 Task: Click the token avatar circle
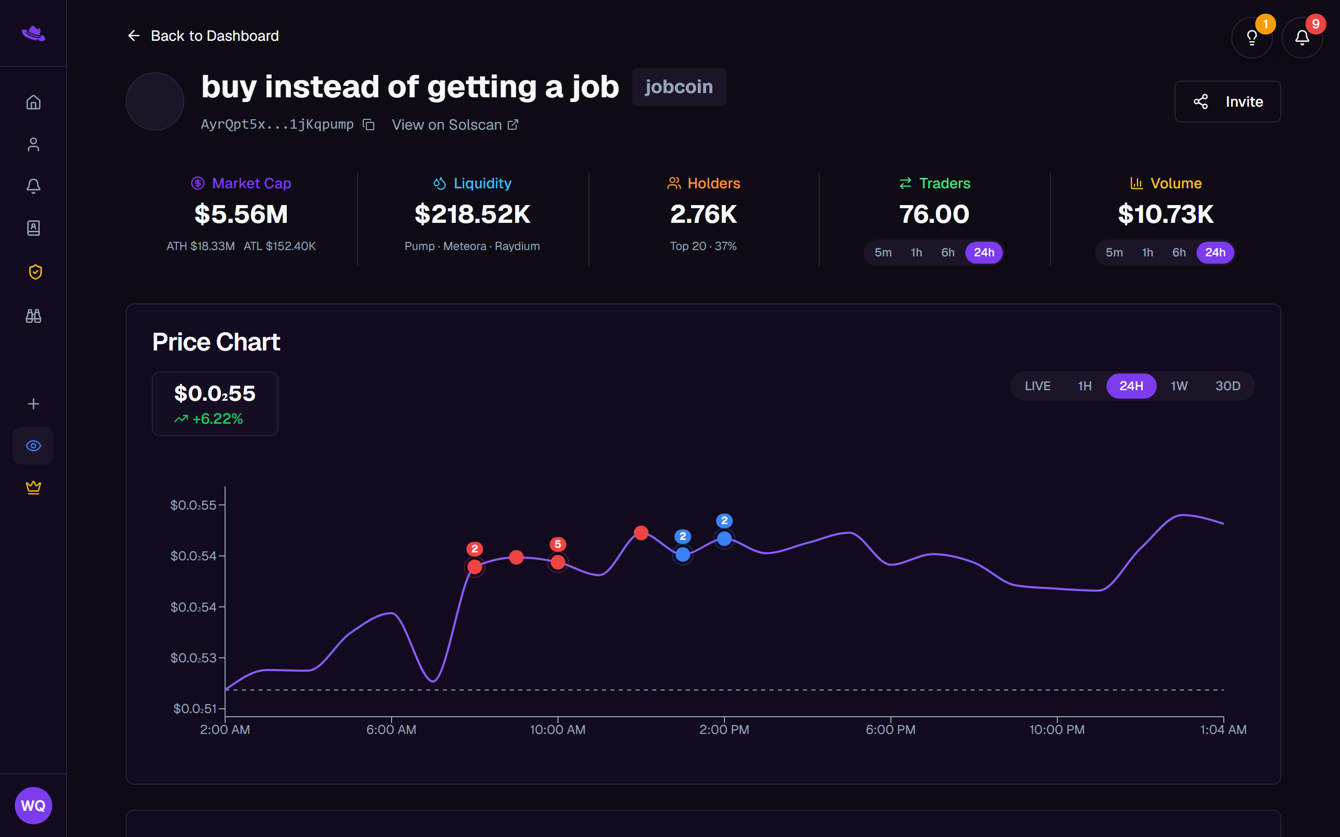155,101
